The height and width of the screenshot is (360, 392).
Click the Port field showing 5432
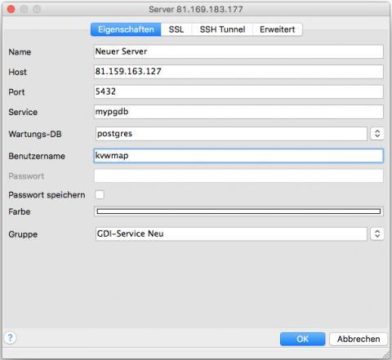click(x=238, y=91)
